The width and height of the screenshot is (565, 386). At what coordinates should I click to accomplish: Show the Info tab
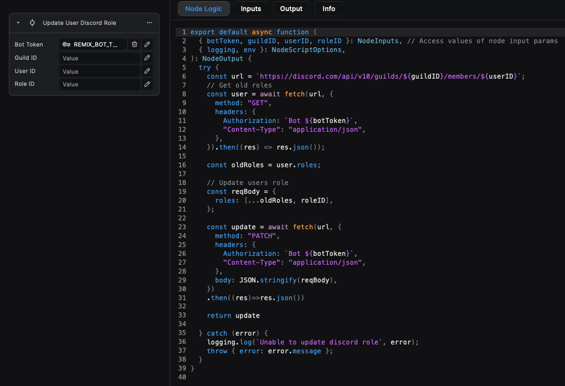click(x=329, y=9)
